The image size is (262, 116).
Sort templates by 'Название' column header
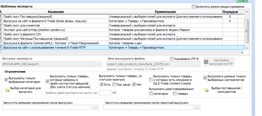[x=56, y=12]
